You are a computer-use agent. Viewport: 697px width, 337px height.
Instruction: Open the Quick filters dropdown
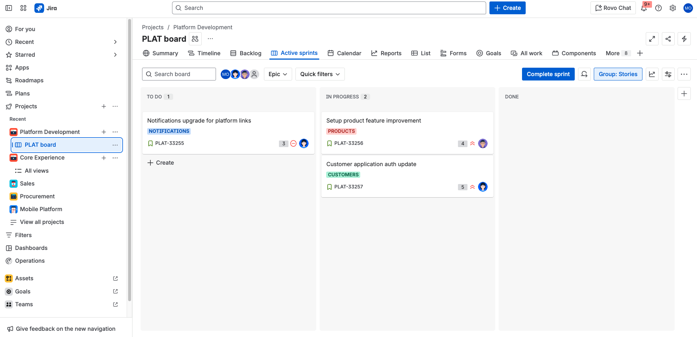[320, 74]
